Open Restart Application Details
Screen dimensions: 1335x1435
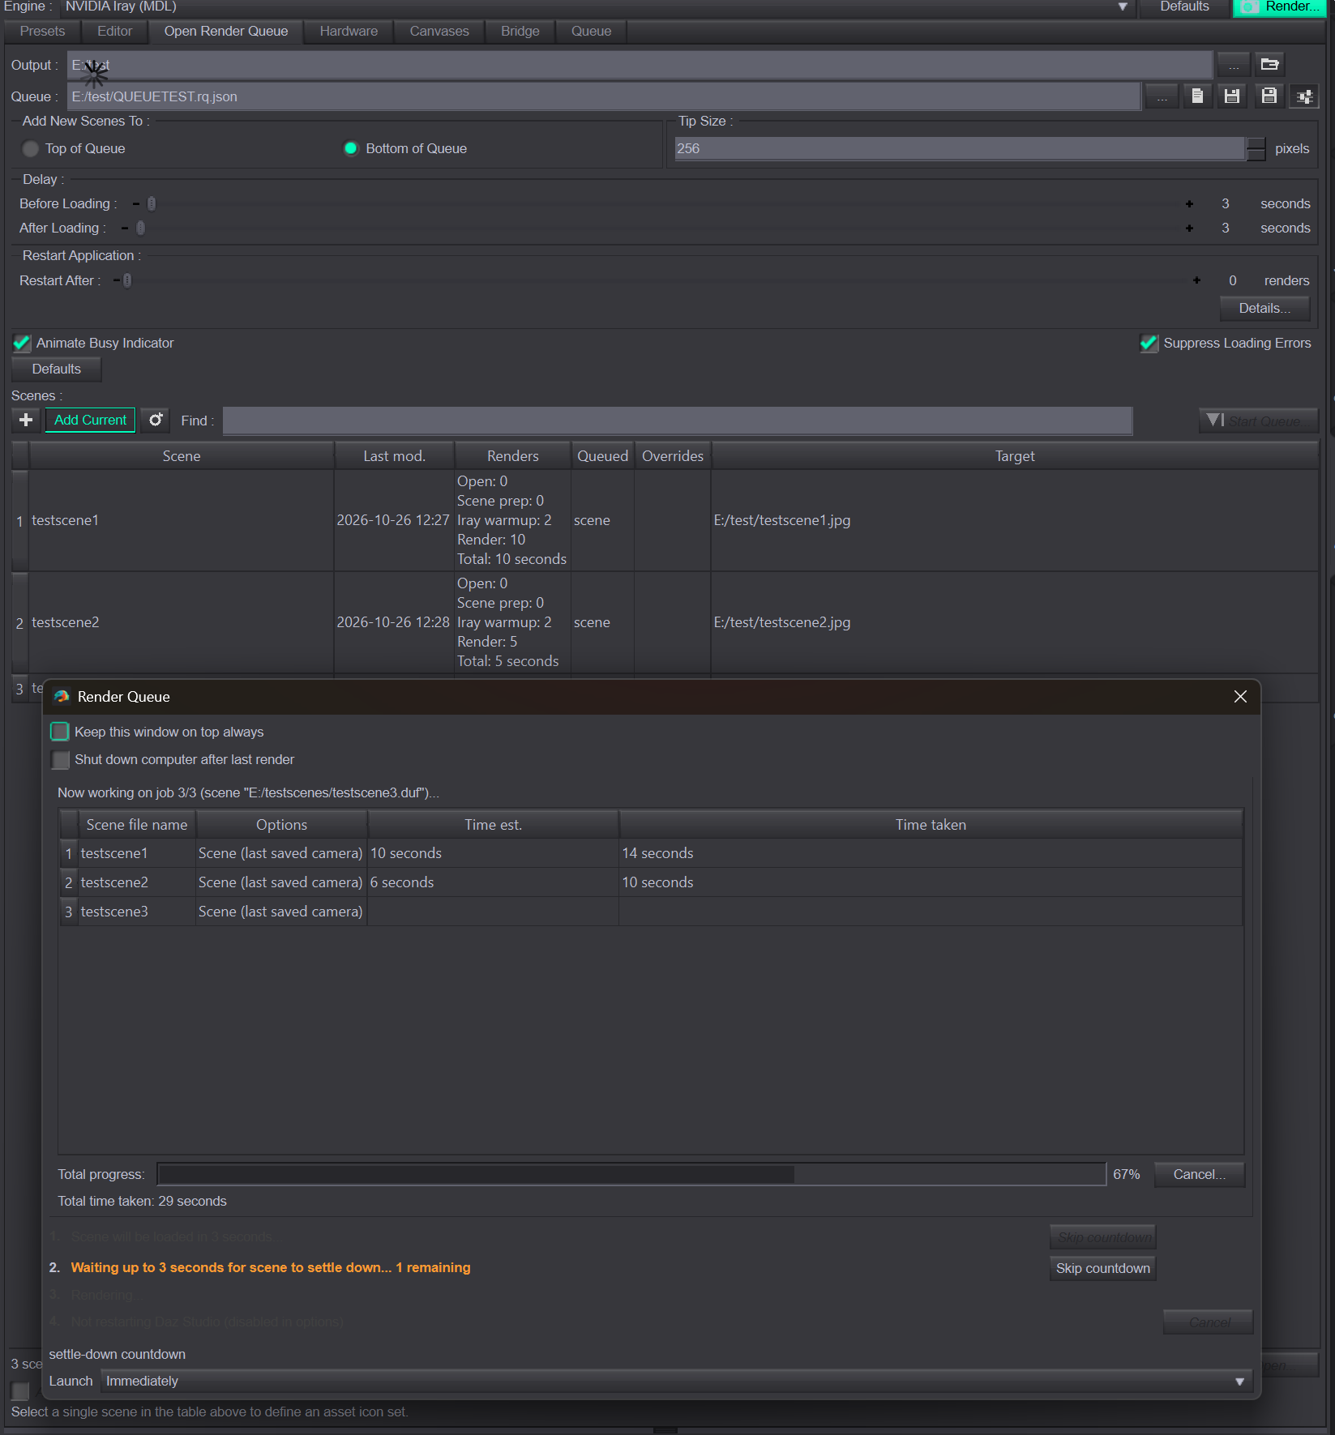1264,309
